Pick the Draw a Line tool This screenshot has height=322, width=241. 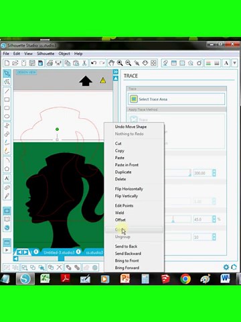pyautogui.click(x=7, y=91)
